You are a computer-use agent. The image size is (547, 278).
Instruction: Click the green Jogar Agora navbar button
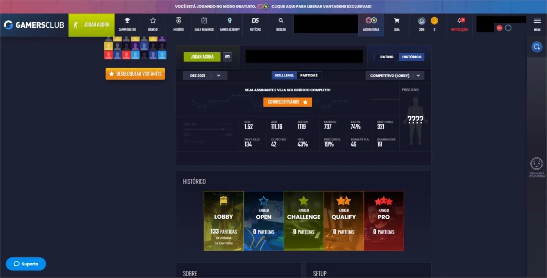(91, 25)
